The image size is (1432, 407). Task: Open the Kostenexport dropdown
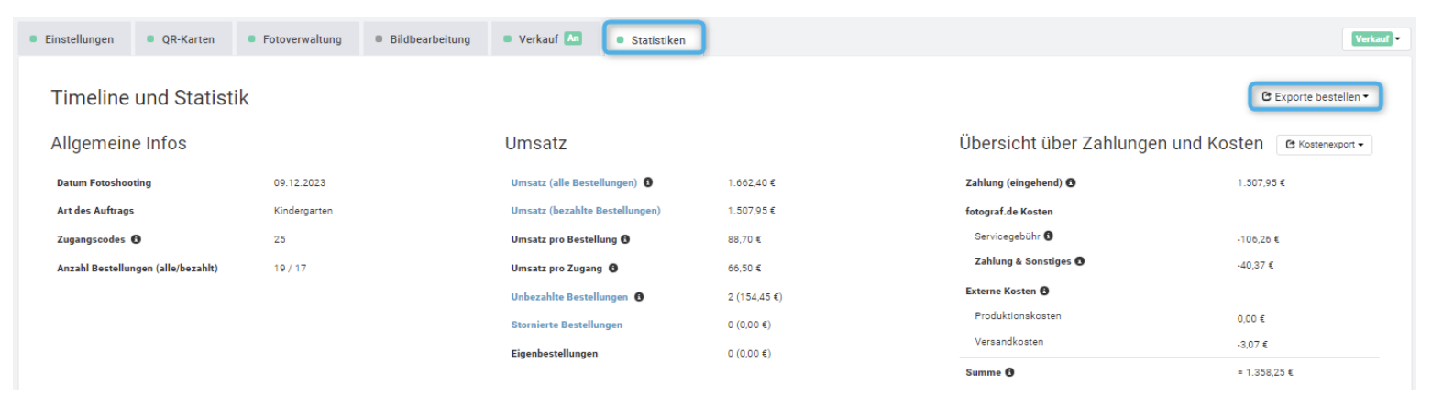[x=1325, y=145]
